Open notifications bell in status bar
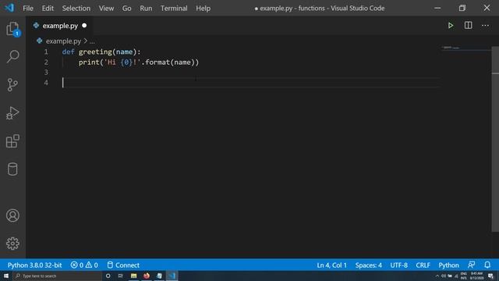The width and height of the screenshot is (499, 281). pyautogui.click(x=487, y=265)
